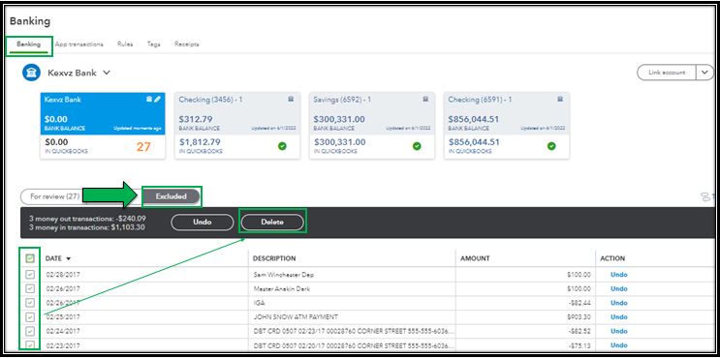Click the AMOUNT column header
This screenshot has height=358, width=720.
[475, 258]
